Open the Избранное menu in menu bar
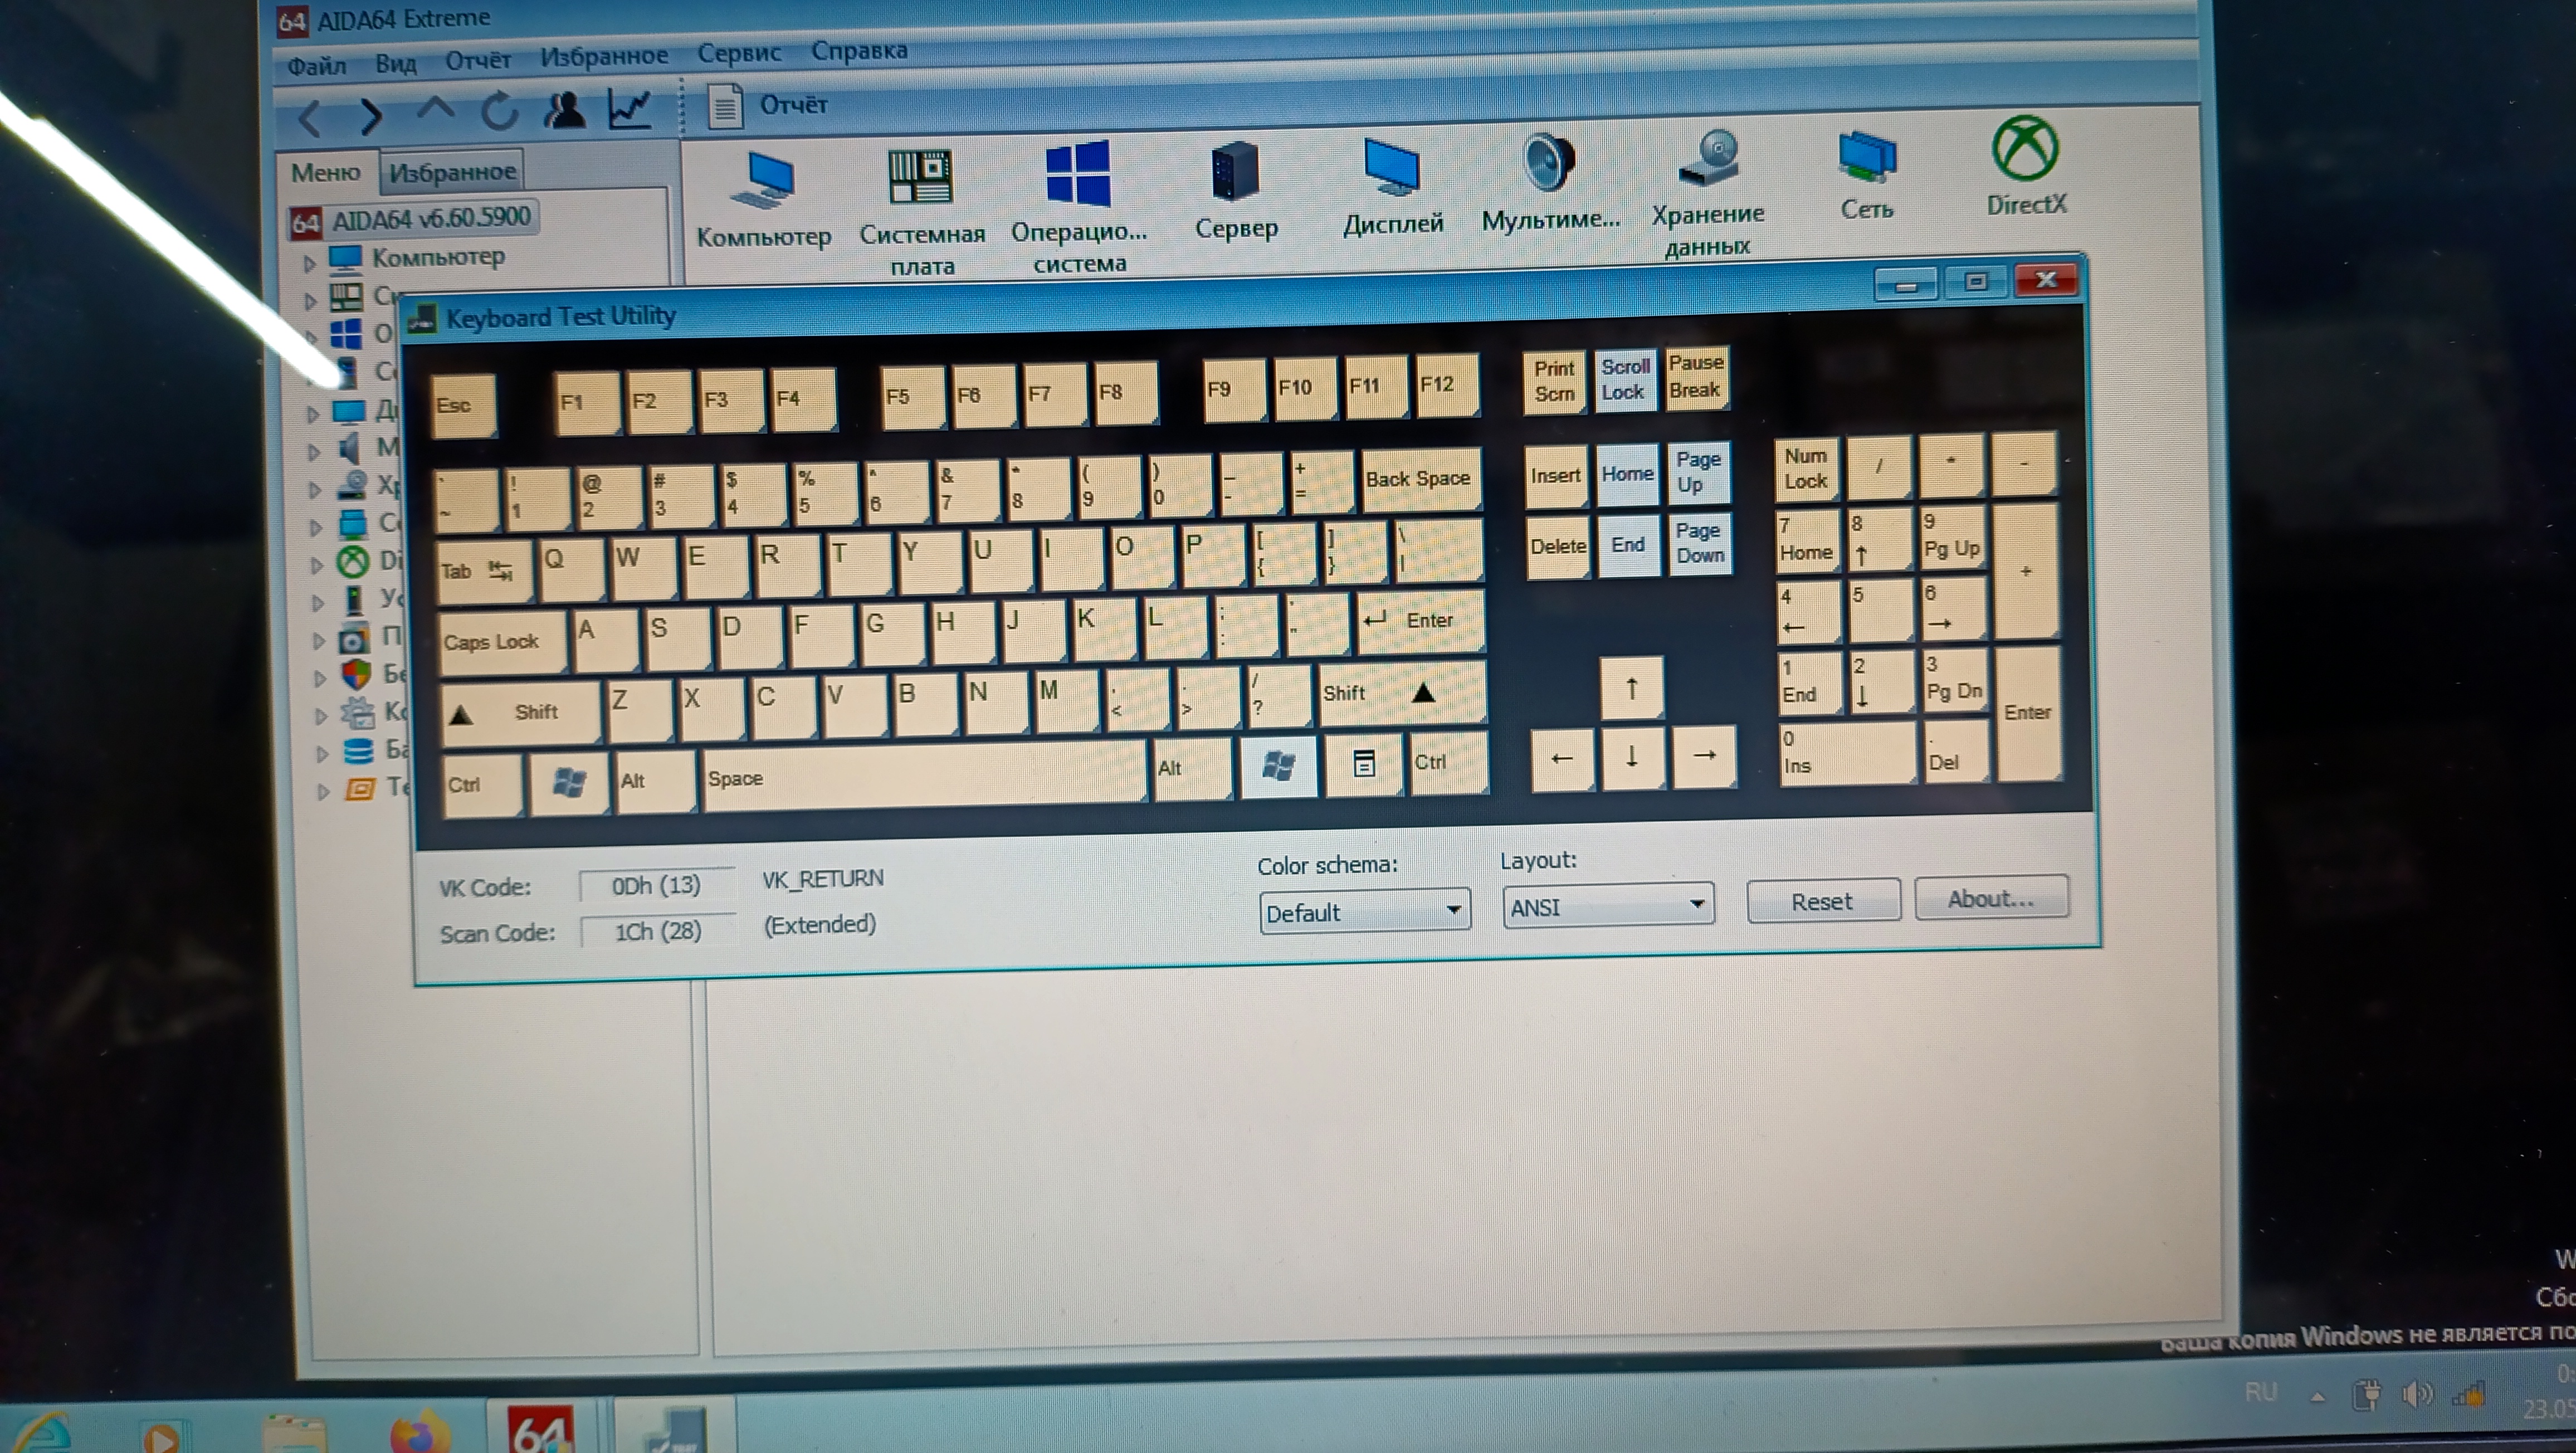 604,56
